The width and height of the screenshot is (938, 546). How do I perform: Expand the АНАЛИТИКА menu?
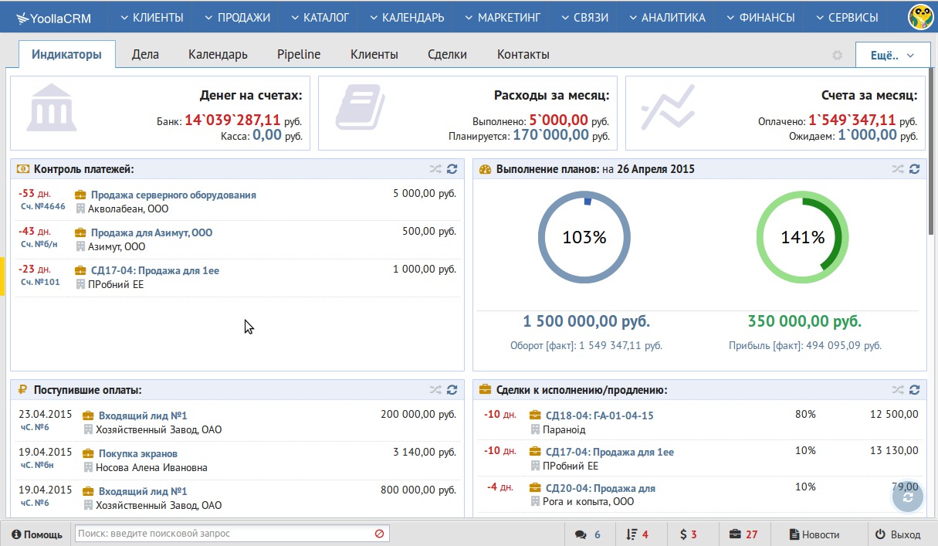pyautogui.click(x=668, y=17)
